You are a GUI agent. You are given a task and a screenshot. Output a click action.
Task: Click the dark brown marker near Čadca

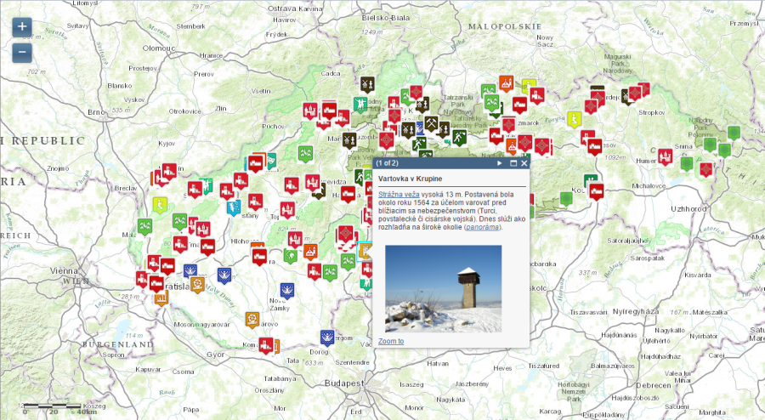(367, 84)
